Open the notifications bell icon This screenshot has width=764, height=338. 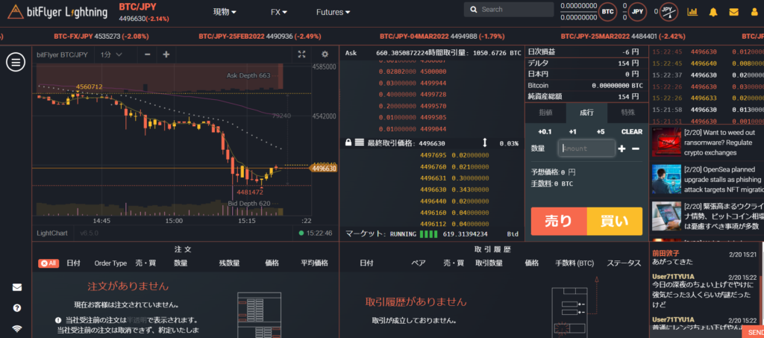(713, 12)
